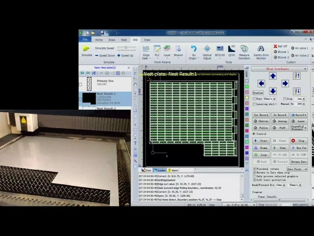Click the Stop button

(x=299, y=141)
